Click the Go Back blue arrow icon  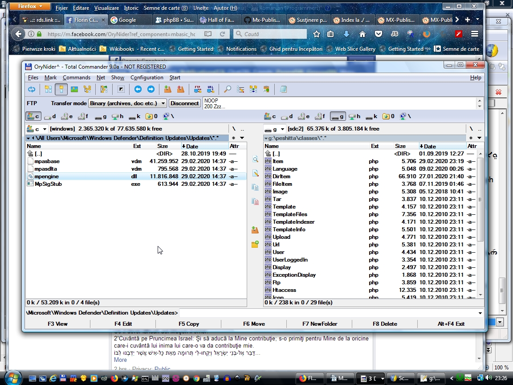pyautogui.click(x=138, y=90)
